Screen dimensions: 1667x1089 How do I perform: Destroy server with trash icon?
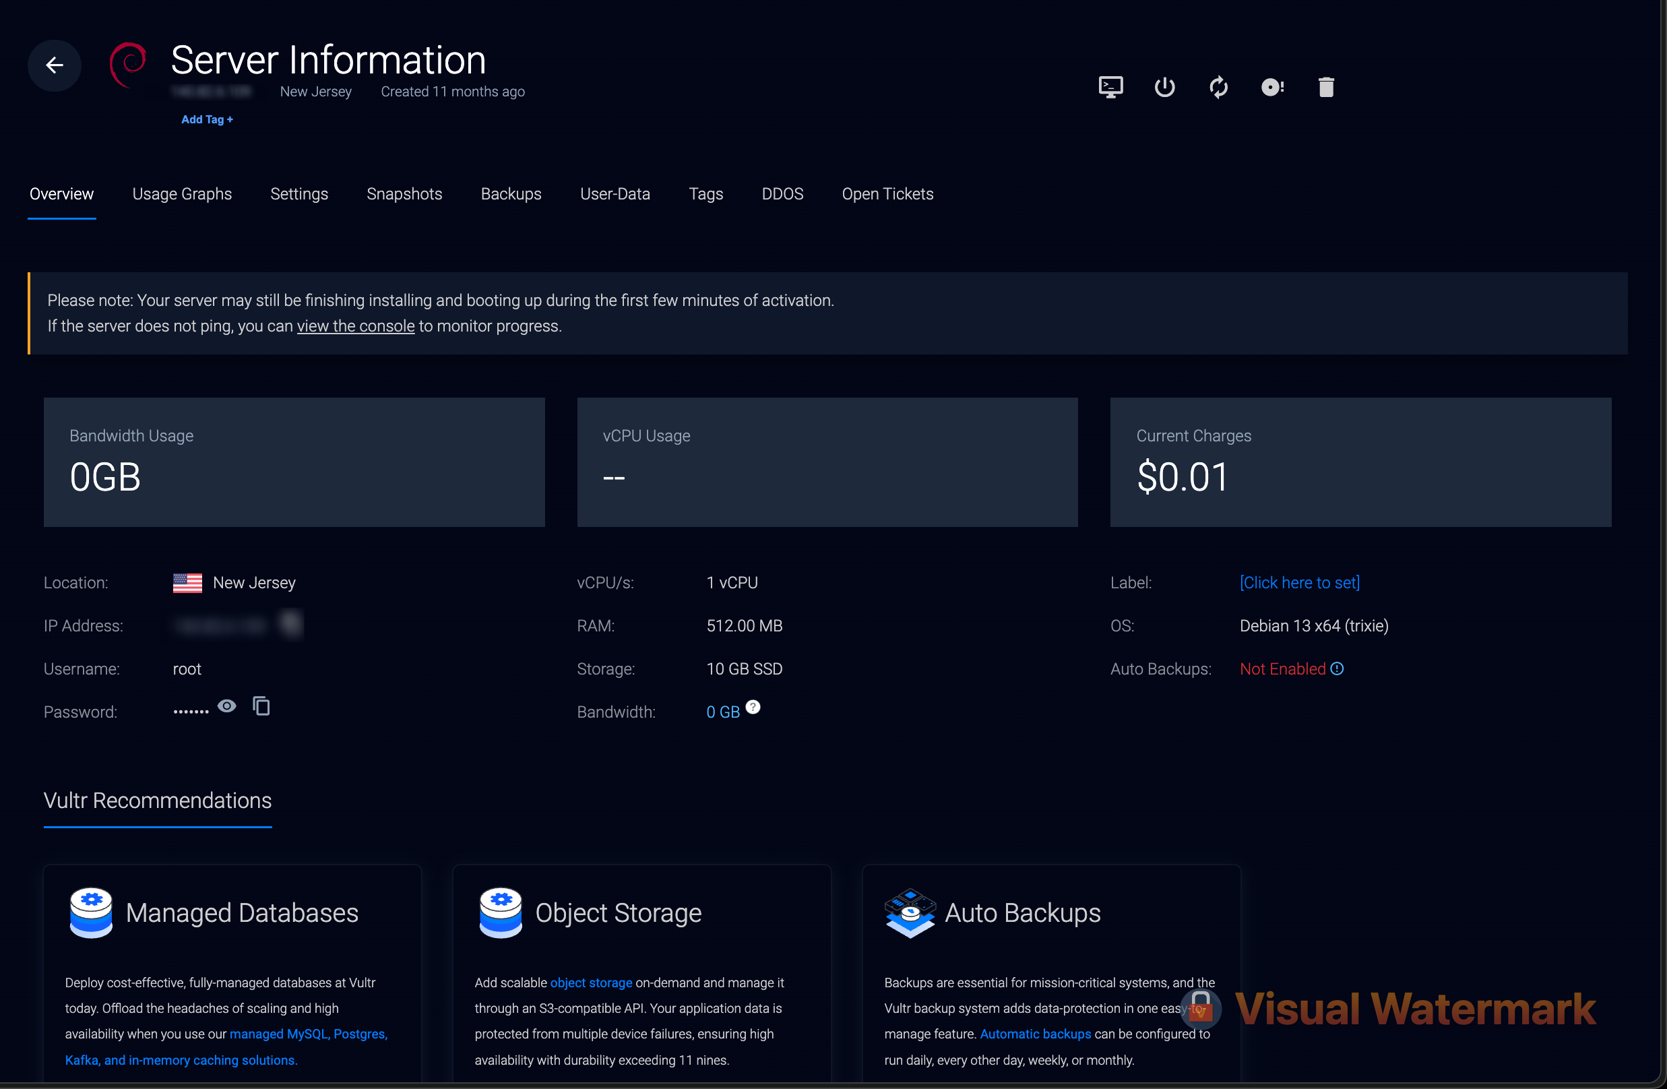[1325, 87]
